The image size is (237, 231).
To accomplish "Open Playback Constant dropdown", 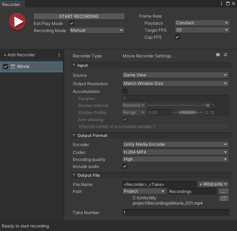I will [x=202, y=23].
